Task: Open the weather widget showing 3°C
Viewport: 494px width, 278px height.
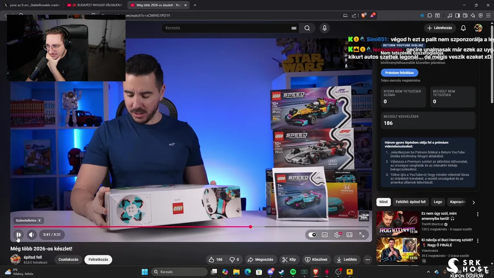Action: tap(19, 272)
